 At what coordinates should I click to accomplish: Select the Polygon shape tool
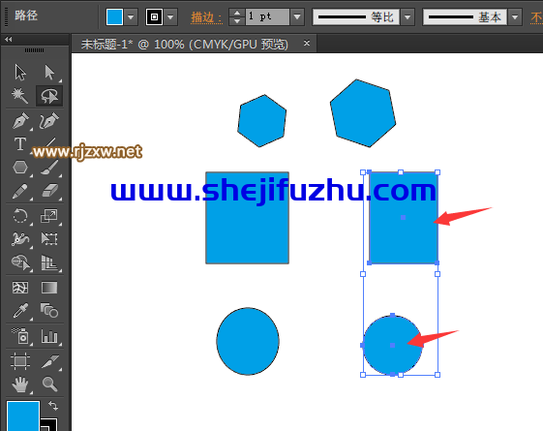coord(20,168)
